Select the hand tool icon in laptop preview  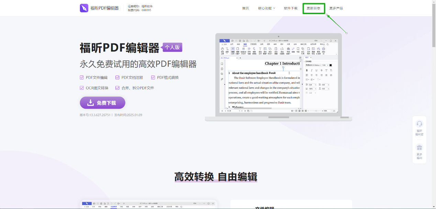(222, 49)
